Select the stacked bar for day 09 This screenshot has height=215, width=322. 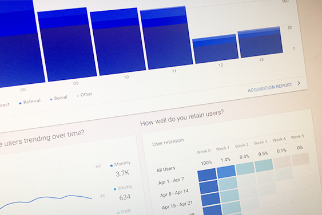click(67, 44)
